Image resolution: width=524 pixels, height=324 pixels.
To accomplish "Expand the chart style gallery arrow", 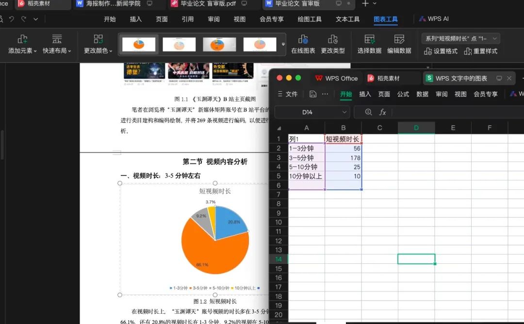I will [283, 45].
